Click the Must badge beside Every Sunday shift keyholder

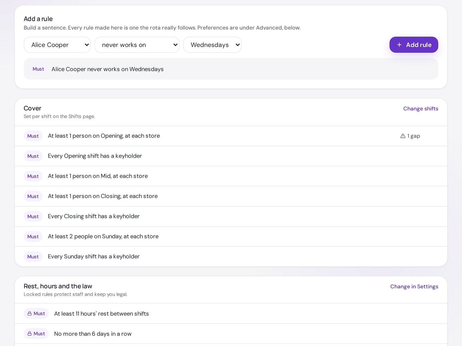(33, 257)
